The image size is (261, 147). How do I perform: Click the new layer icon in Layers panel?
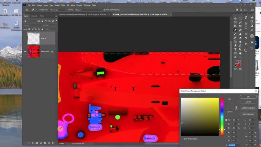pyautogui.click(x=49, y=143)
